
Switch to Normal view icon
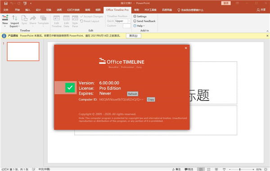coord(201,169)
